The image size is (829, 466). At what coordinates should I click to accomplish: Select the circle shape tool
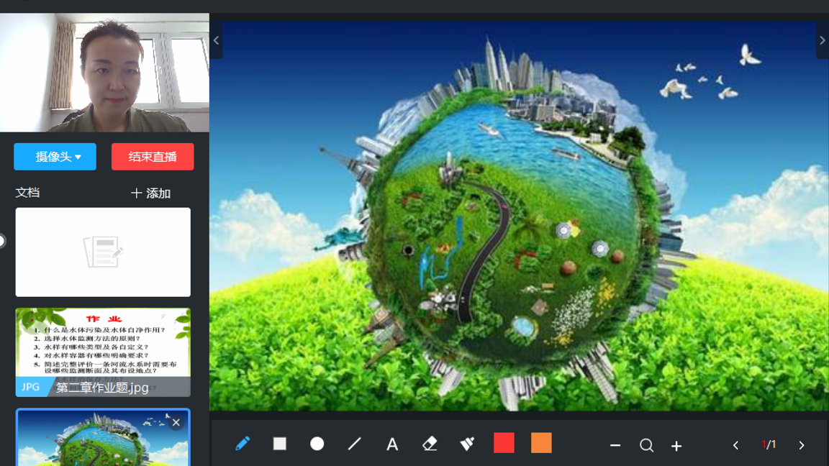tap(317, 444)
